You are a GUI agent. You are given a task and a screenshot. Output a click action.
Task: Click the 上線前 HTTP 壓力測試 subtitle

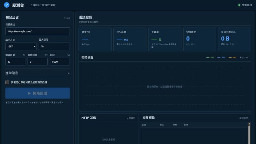tap(43, 5)
